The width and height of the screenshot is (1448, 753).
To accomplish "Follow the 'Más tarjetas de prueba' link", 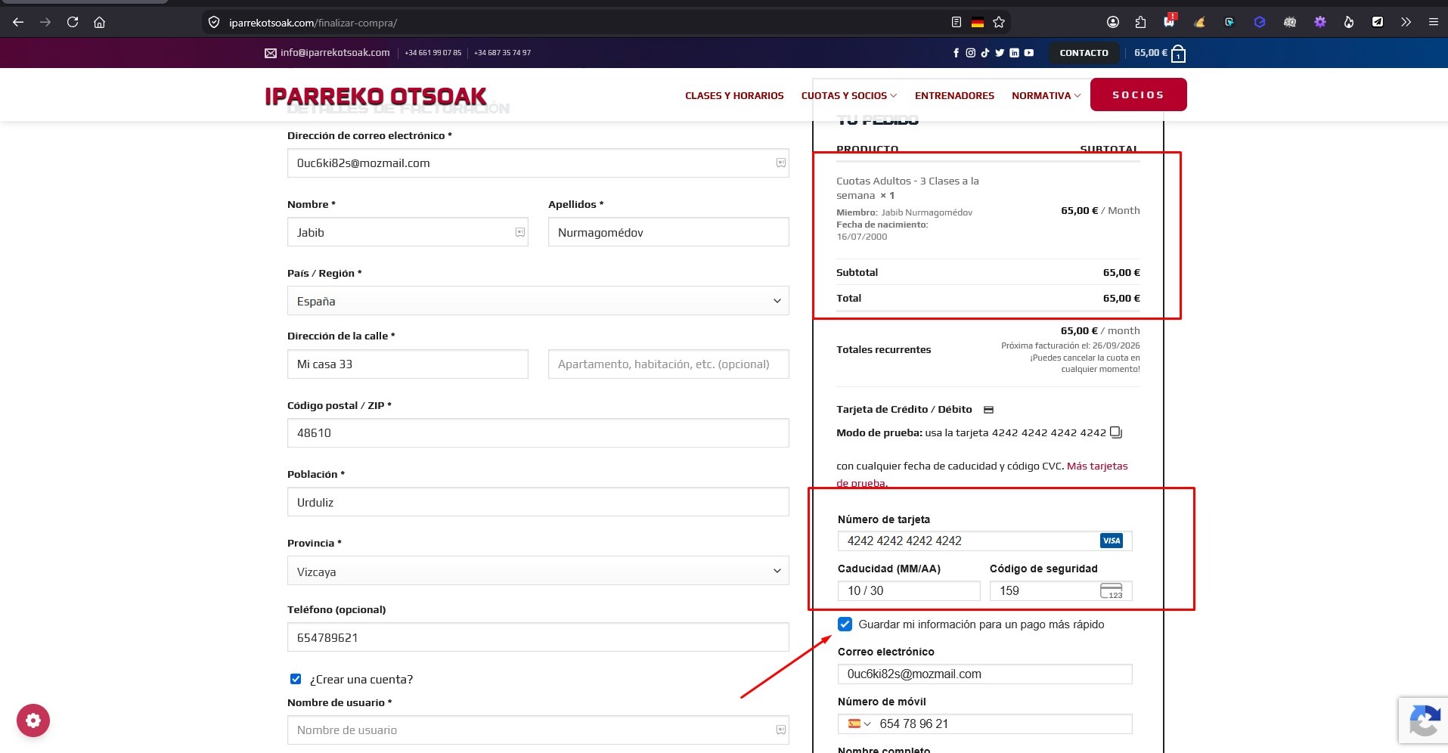I will [x=982, y=475].
